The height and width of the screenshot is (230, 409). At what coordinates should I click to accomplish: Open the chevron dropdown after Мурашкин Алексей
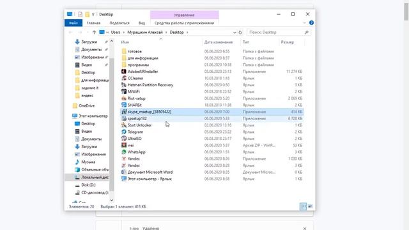coord(166,33)
